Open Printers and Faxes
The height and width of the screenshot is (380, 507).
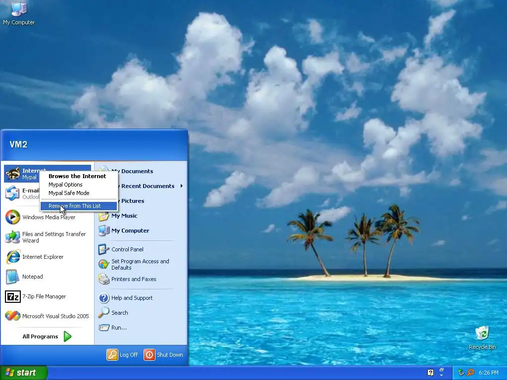[x=141, y=279]
